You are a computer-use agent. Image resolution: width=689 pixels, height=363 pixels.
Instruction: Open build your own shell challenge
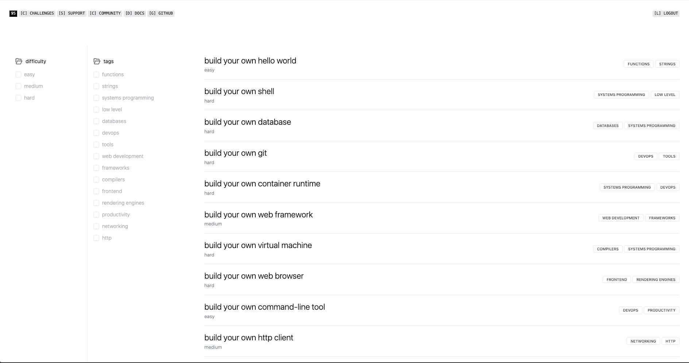tap(239, 92)
